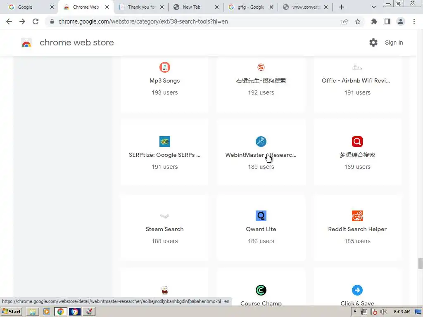423x317 pixels.
Task: Open the Steam Search extension icon
Action: coord(164,216)
